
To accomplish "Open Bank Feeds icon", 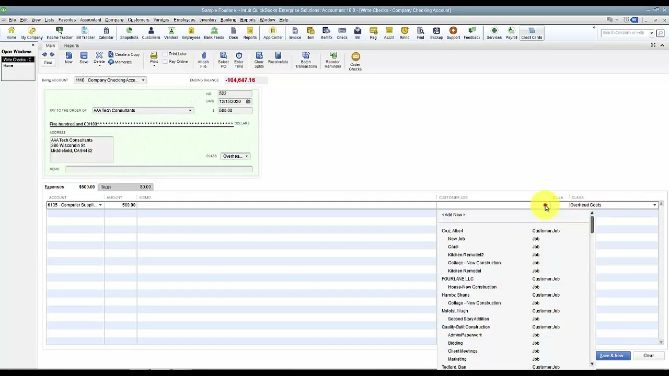I will coord(214,33).
